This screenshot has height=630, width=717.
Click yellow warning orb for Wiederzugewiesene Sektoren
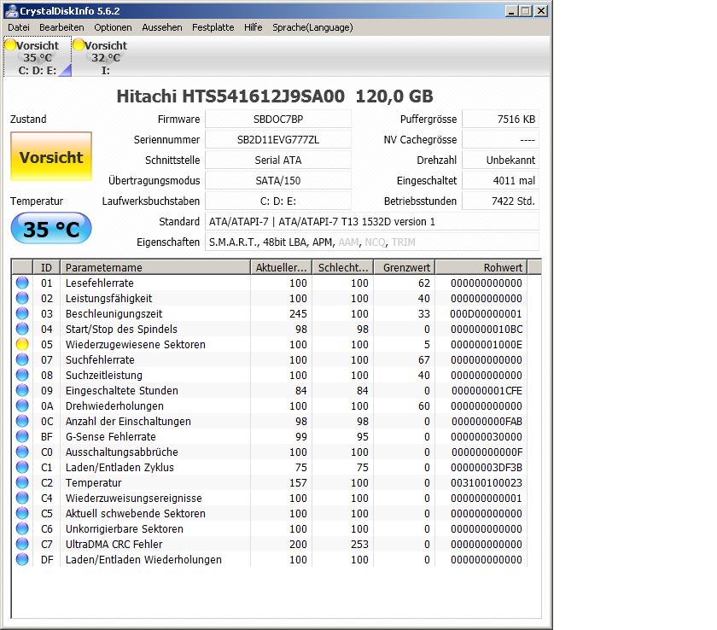tap(22, 344)
